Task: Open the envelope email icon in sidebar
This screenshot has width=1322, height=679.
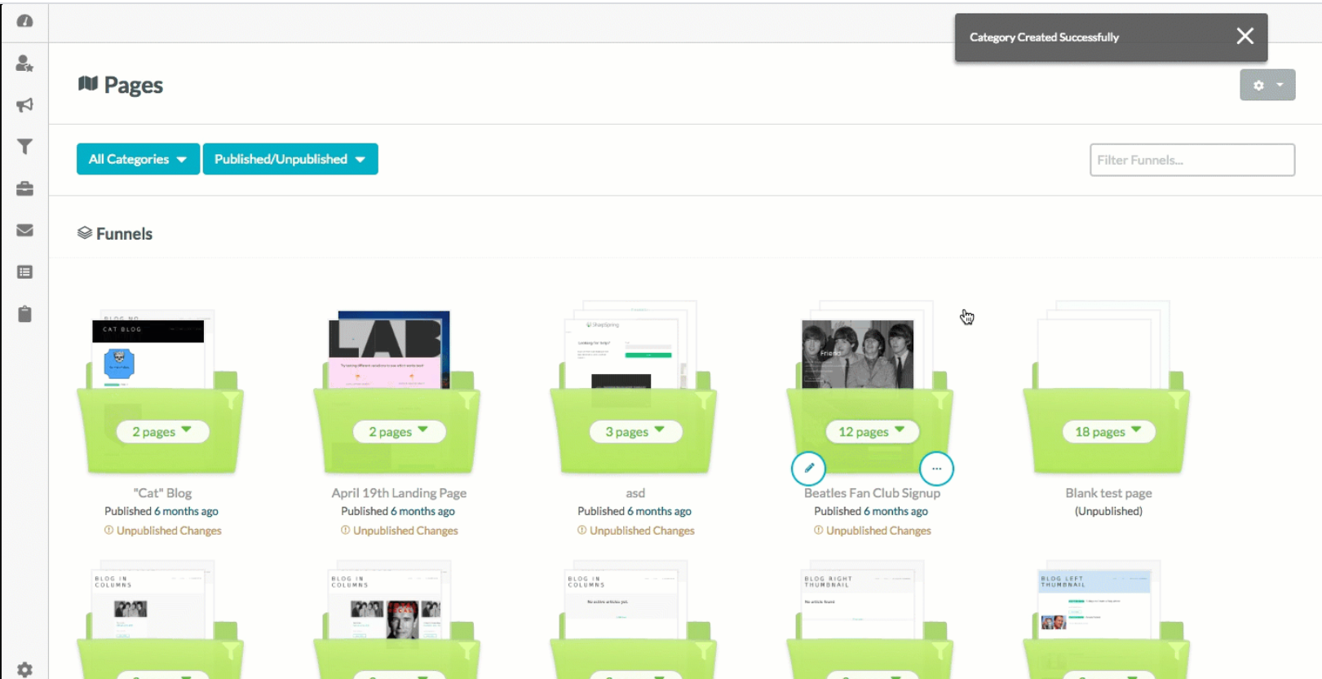Action: tap(24, 231)
